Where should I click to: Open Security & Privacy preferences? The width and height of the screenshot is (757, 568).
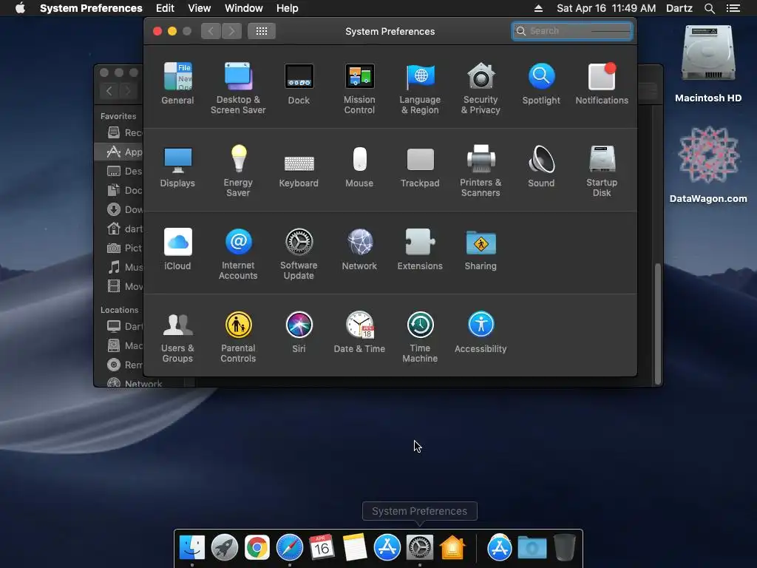(481, 89)
